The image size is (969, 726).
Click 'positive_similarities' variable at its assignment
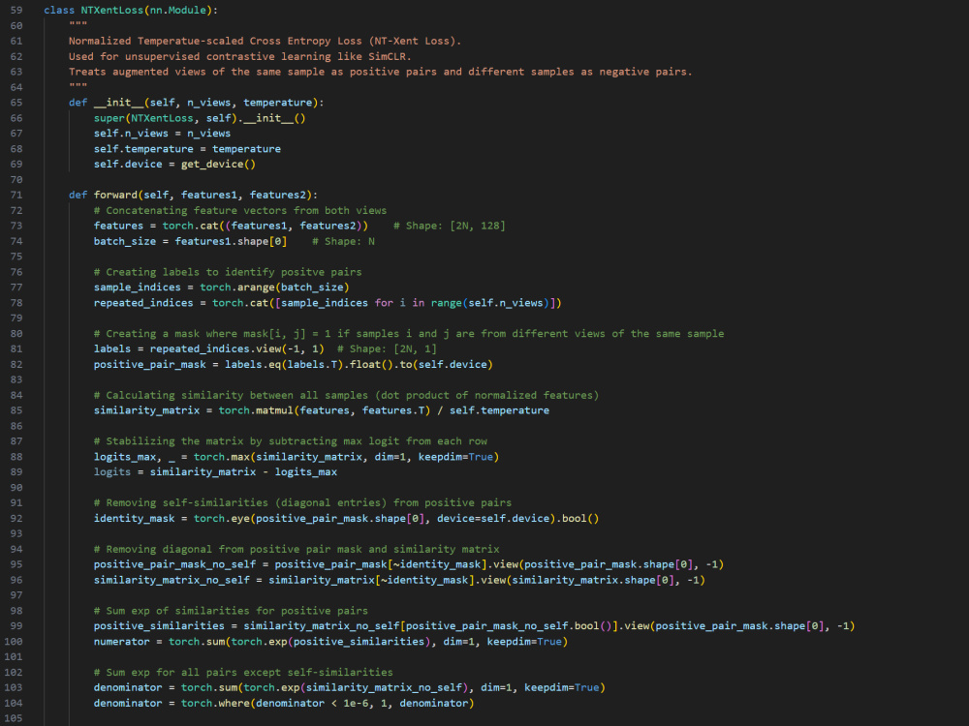(159, 626)
